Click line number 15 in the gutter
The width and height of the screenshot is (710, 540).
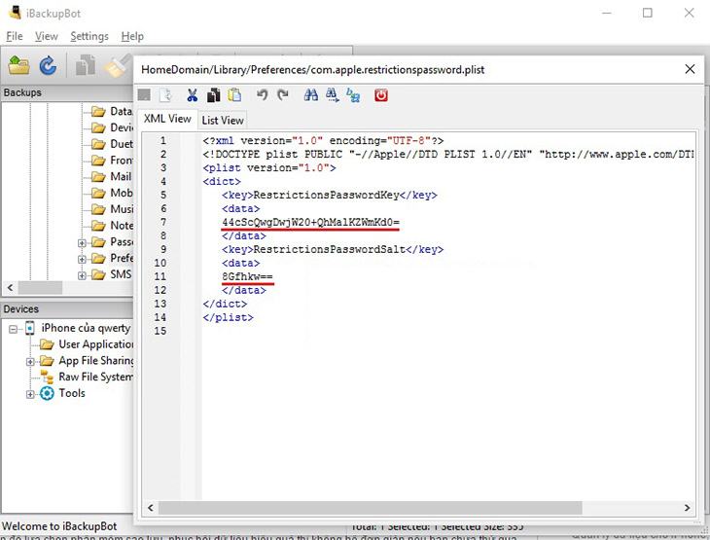pyautogui.click(x=160, y=331)
